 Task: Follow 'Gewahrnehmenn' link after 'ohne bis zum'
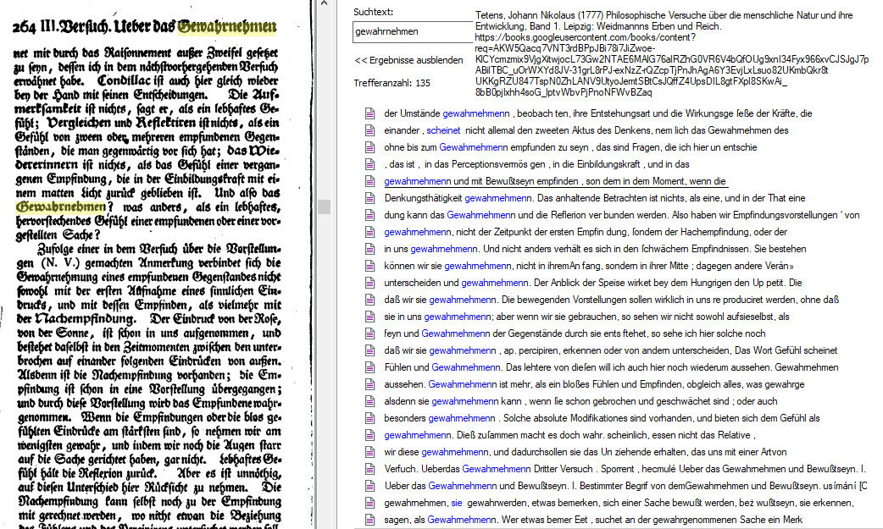(473, 147)
